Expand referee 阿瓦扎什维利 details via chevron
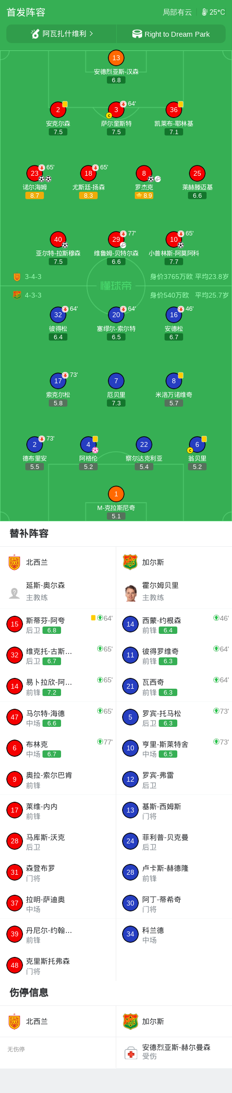This screenshot has width=232, height=1093. pyautogui.click(x=91, y=34)
